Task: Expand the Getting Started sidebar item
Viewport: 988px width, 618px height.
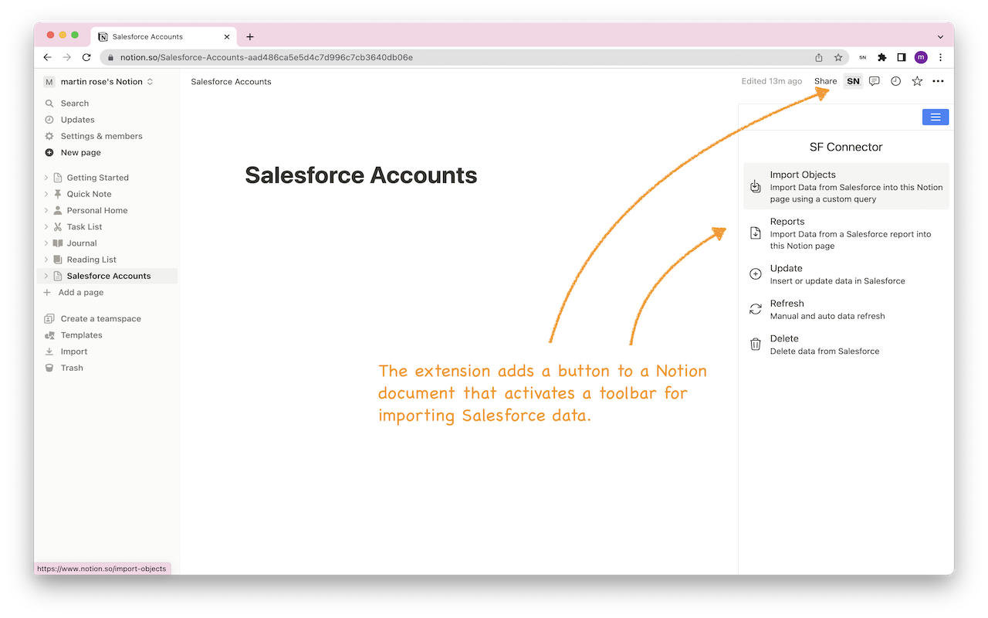Action: tap(46, 177)
